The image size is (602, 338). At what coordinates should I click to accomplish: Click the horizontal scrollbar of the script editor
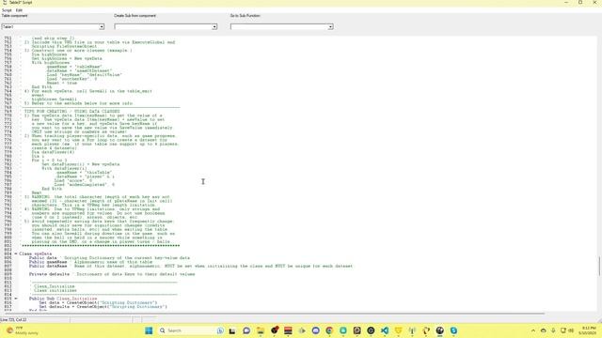(x=275, y=314)
